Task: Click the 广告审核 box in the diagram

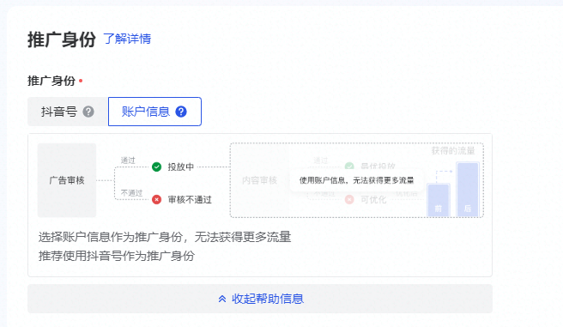Action: [67, 180]
